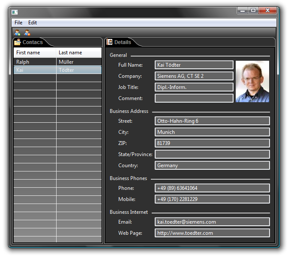The width and height of the screenshot is (288, 257).
Task: Close the application window
Action: tap(267, 10)
